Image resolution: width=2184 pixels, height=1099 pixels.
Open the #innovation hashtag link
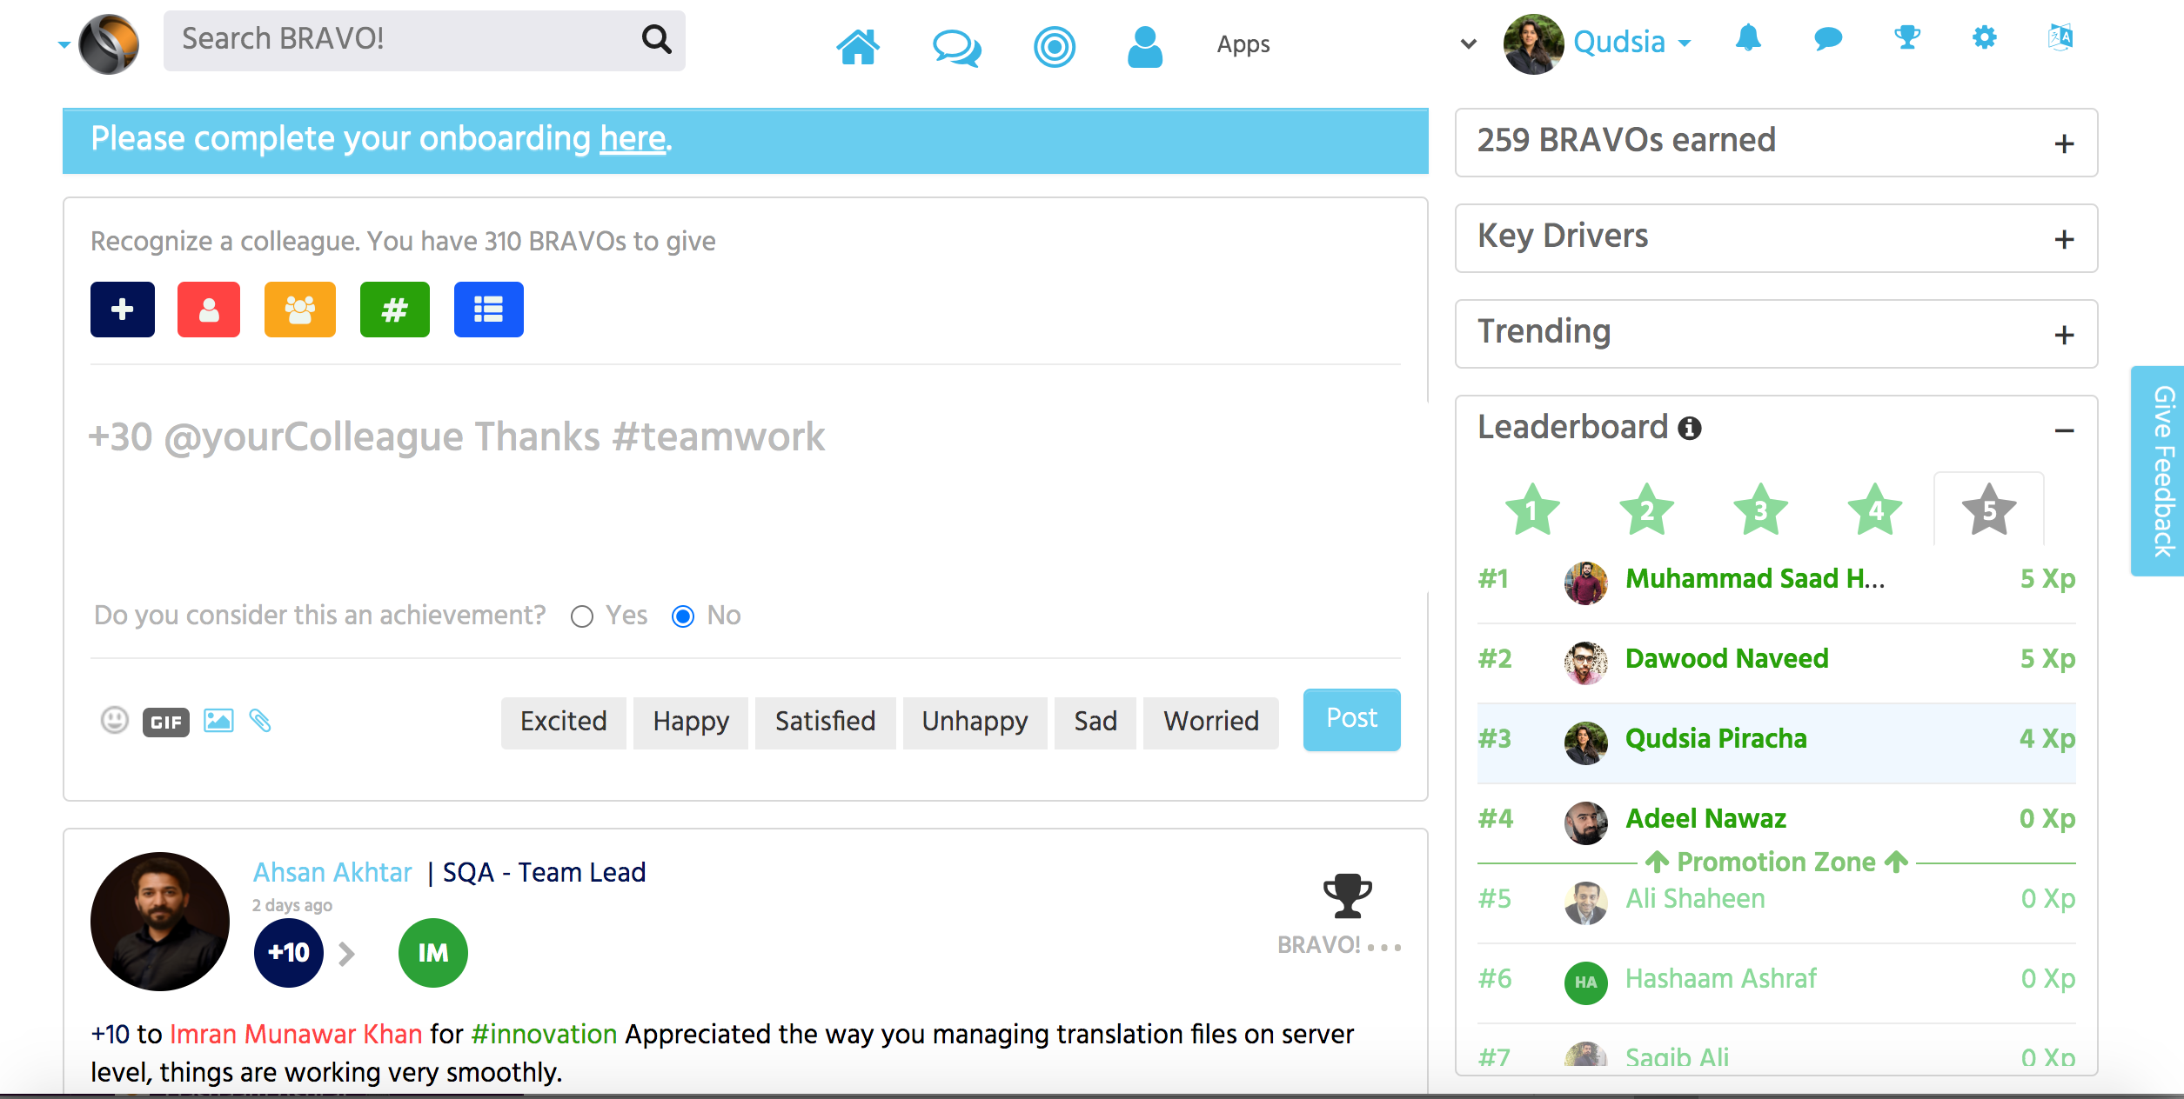click(x=544, y=1034)
